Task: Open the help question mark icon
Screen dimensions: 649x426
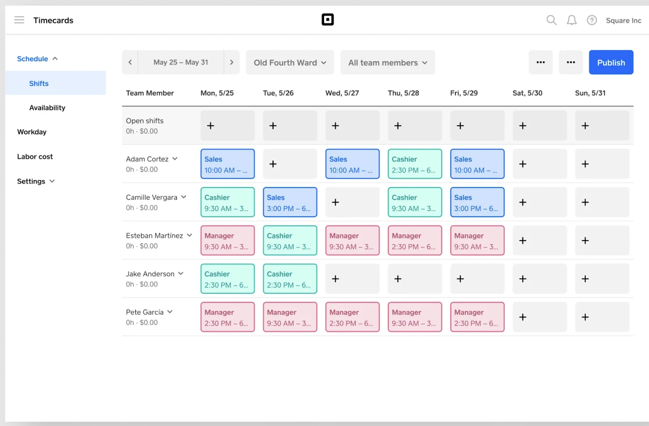Action: (592, 20)
